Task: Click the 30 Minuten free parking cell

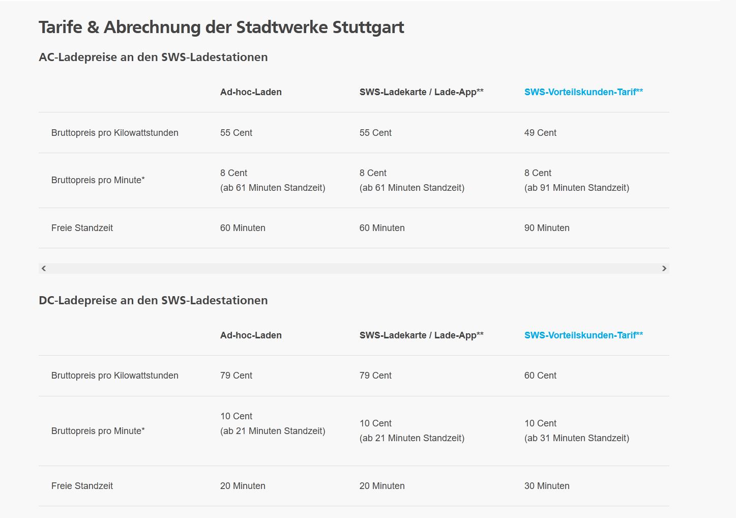Action: pos(547,486)
